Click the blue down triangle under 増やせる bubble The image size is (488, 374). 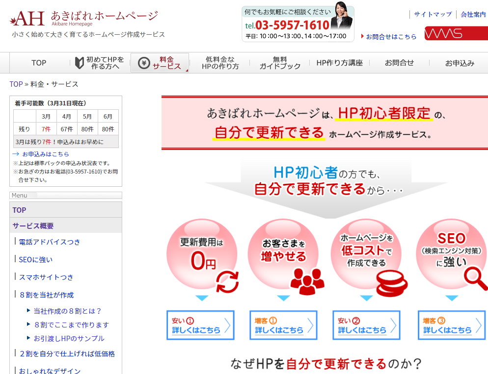point(283,298)
